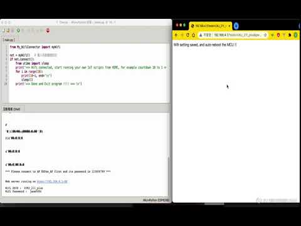301x226 pixels.
Task: Go forward in the Chrome browser
Action: point(182,35)
